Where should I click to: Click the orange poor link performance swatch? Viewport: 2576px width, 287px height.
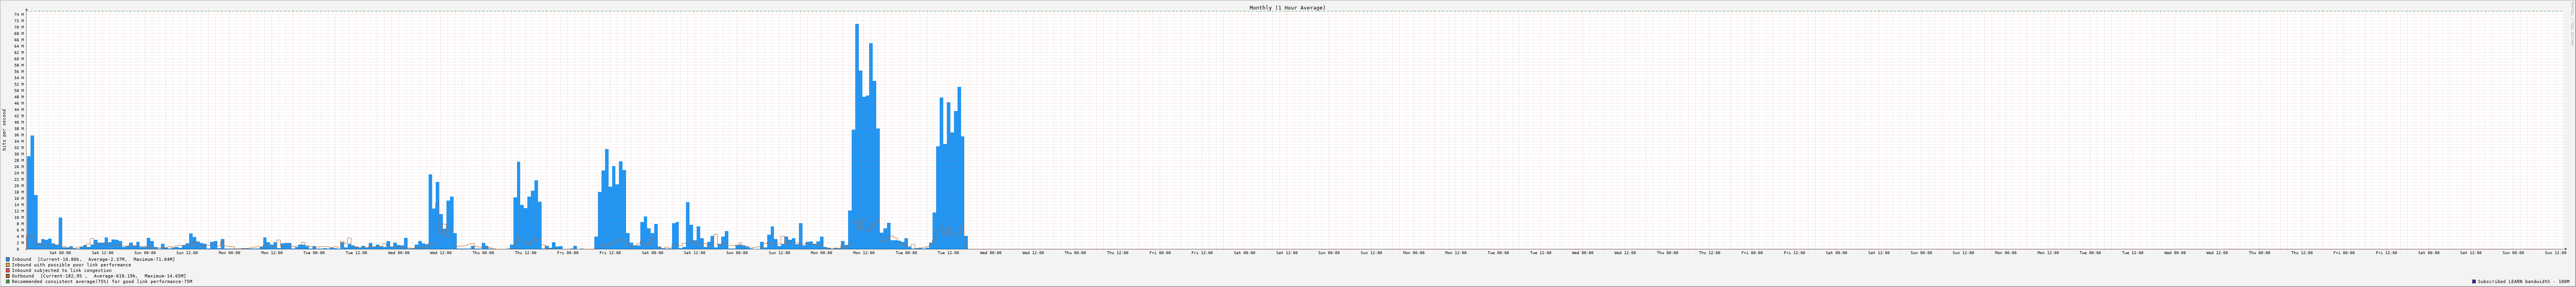click(x=8, y=265)
